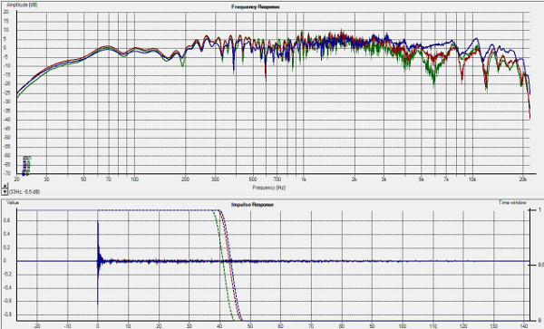Screen dimensions: 544x329
Task: Click the 100 tick on the frequency axis
Action: (x=134, y=179)
